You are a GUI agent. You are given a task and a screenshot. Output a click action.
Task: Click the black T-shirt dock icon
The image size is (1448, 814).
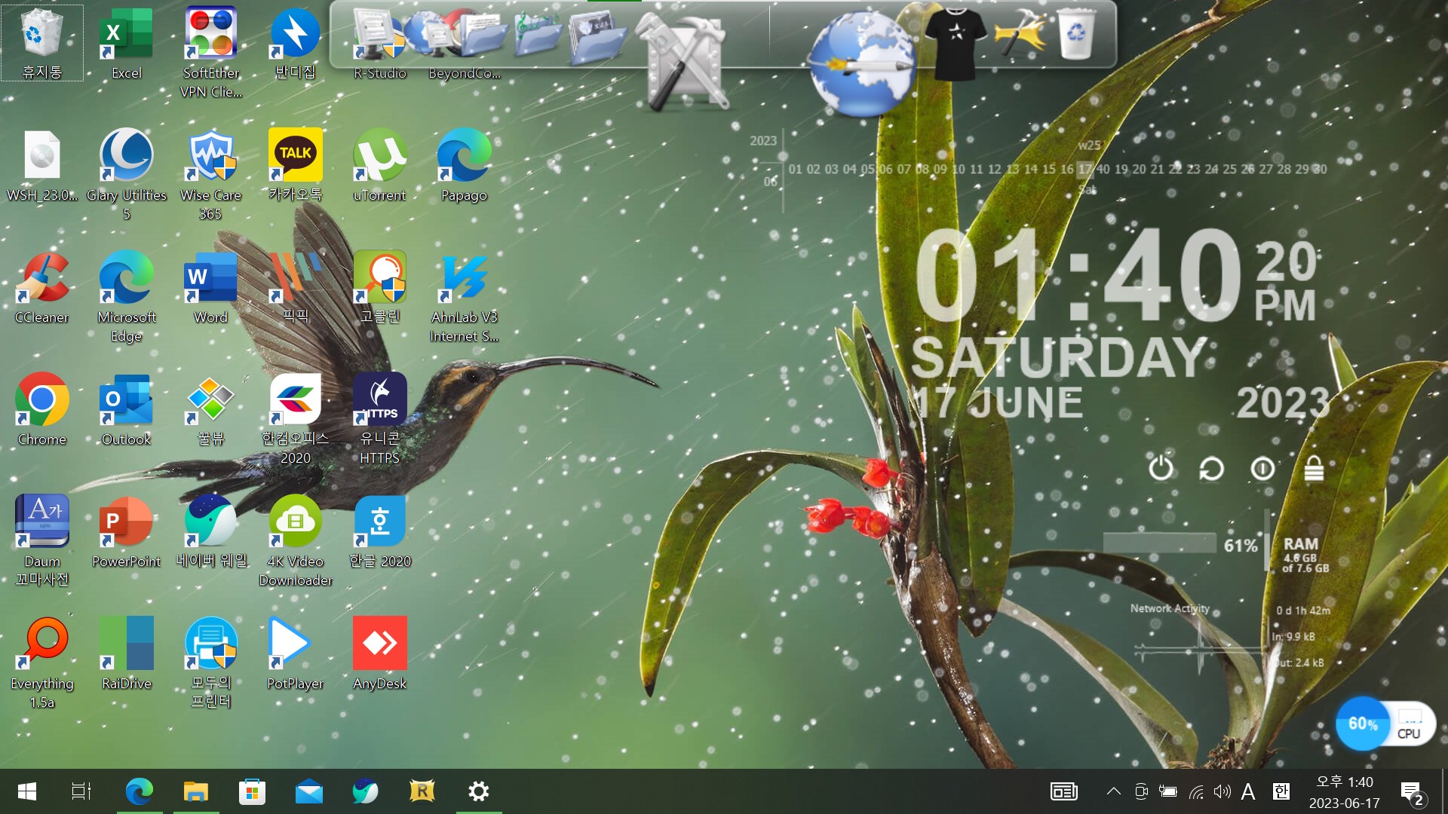[x=956, y=44]
